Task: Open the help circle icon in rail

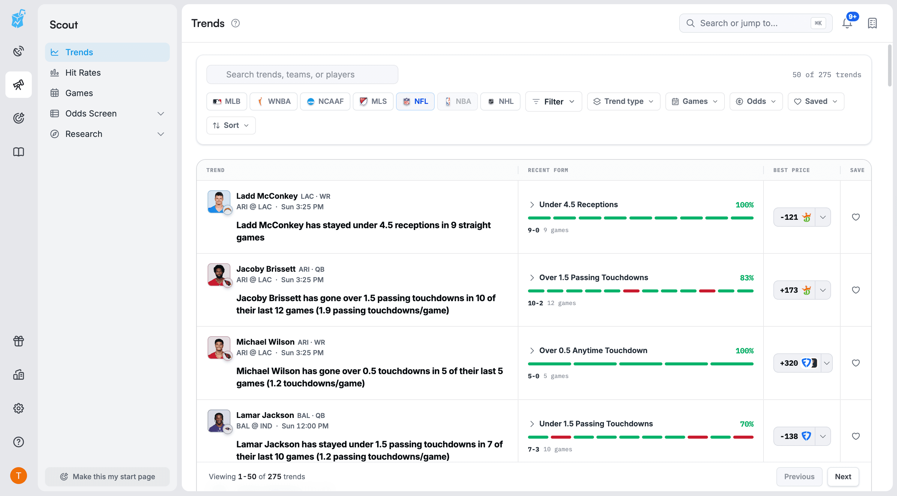Action: [x=19, y=442]
